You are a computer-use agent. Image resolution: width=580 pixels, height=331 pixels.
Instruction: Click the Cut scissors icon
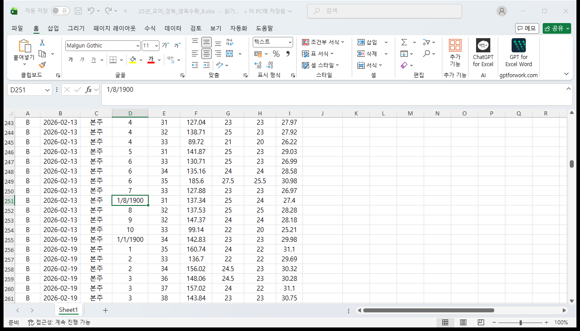pos(42,43)
